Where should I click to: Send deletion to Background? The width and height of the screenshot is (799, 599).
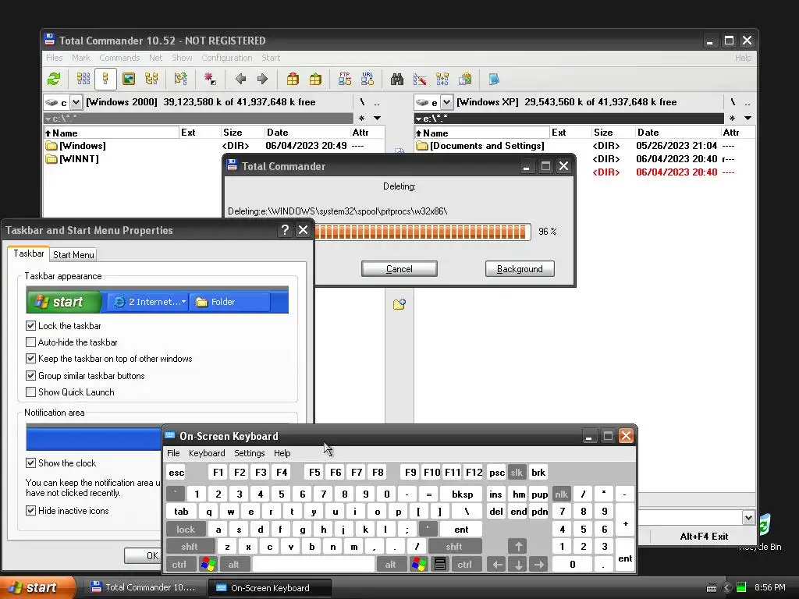tap(520, 269)
